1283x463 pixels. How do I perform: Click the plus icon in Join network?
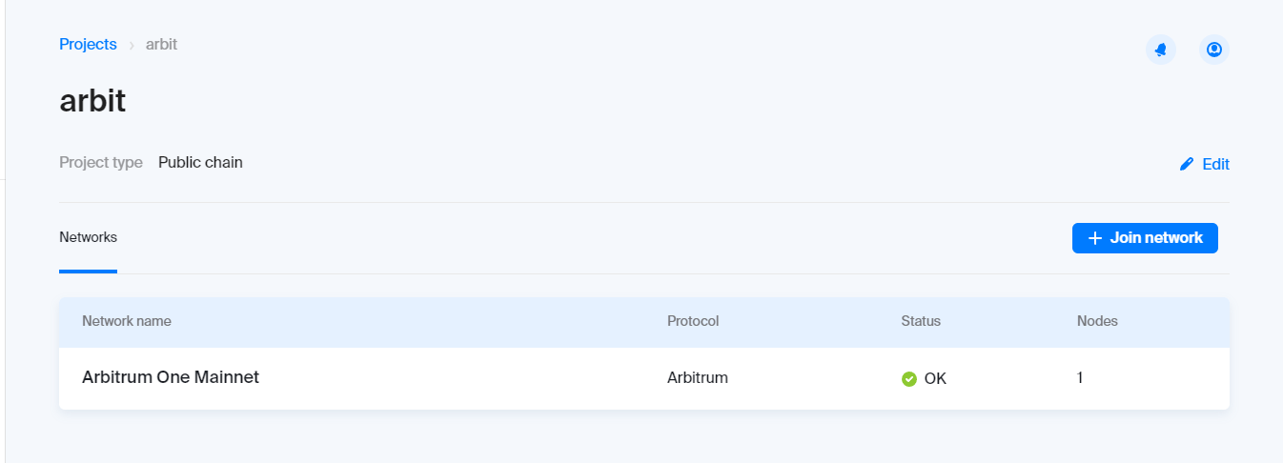[x=1095, y=238]
